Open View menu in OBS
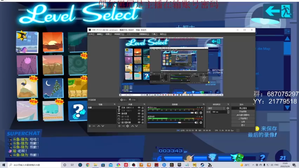Viewport: 299px width, 168px height. coord(108,34)
